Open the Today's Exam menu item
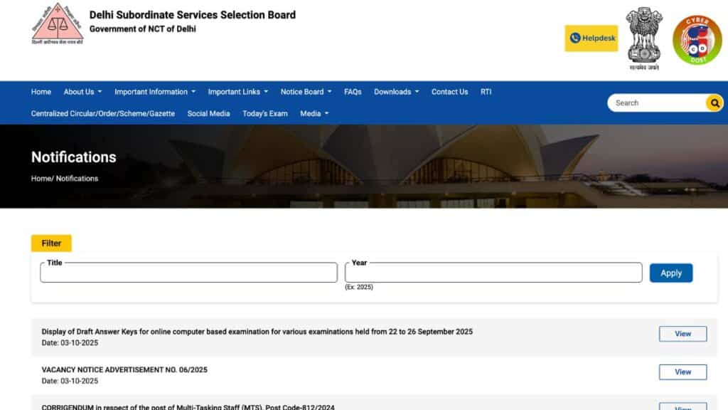728x410 pixels. (x=264, y=114)
